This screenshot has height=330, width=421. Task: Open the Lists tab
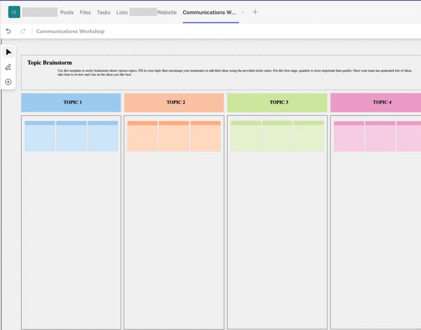pyautogui.click(x=122, y=12)
